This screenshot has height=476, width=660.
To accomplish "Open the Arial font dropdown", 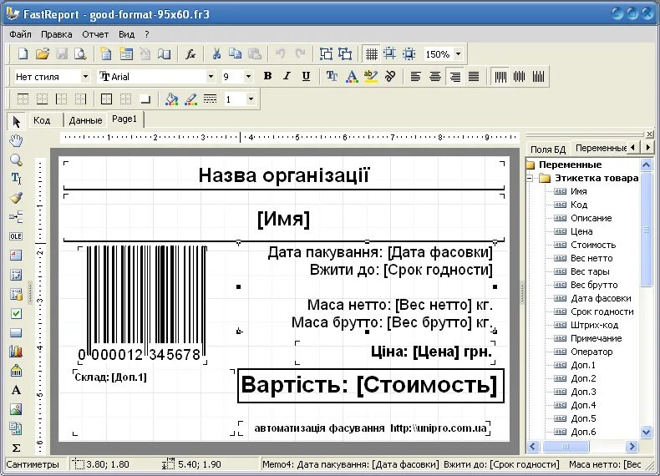I will coord(211,77).
